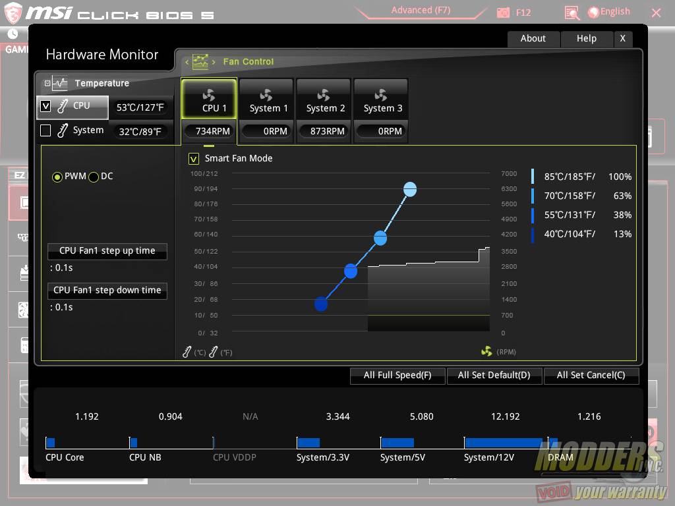
Task: Click the System/3.3V voltage bar
Action: pyautogui.click(x=308, y=443)
